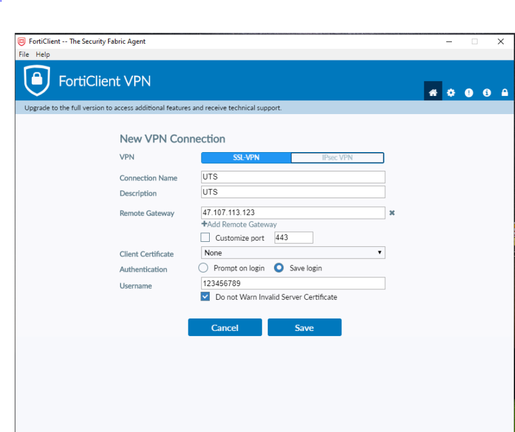
Task: Click the FortiClient title bar app icon
Action: point(22,41)
